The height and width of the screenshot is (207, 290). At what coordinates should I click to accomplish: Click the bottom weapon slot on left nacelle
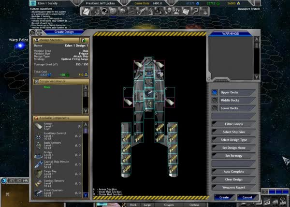click(126, 169)
